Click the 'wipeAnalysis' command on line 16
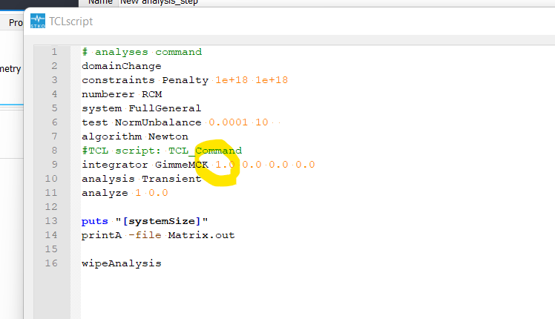This screenshot has height=319, width=555. (122, 263)
